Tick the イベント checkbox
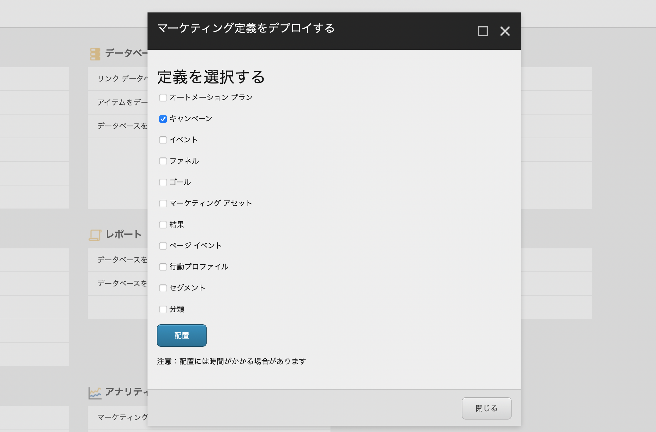Viewport: 656px width, 432px height. click(x=163, y=140)
